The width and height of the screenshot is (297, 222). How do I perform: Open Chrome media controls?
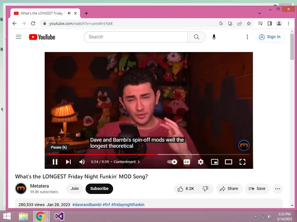click(x=260, y=23)
